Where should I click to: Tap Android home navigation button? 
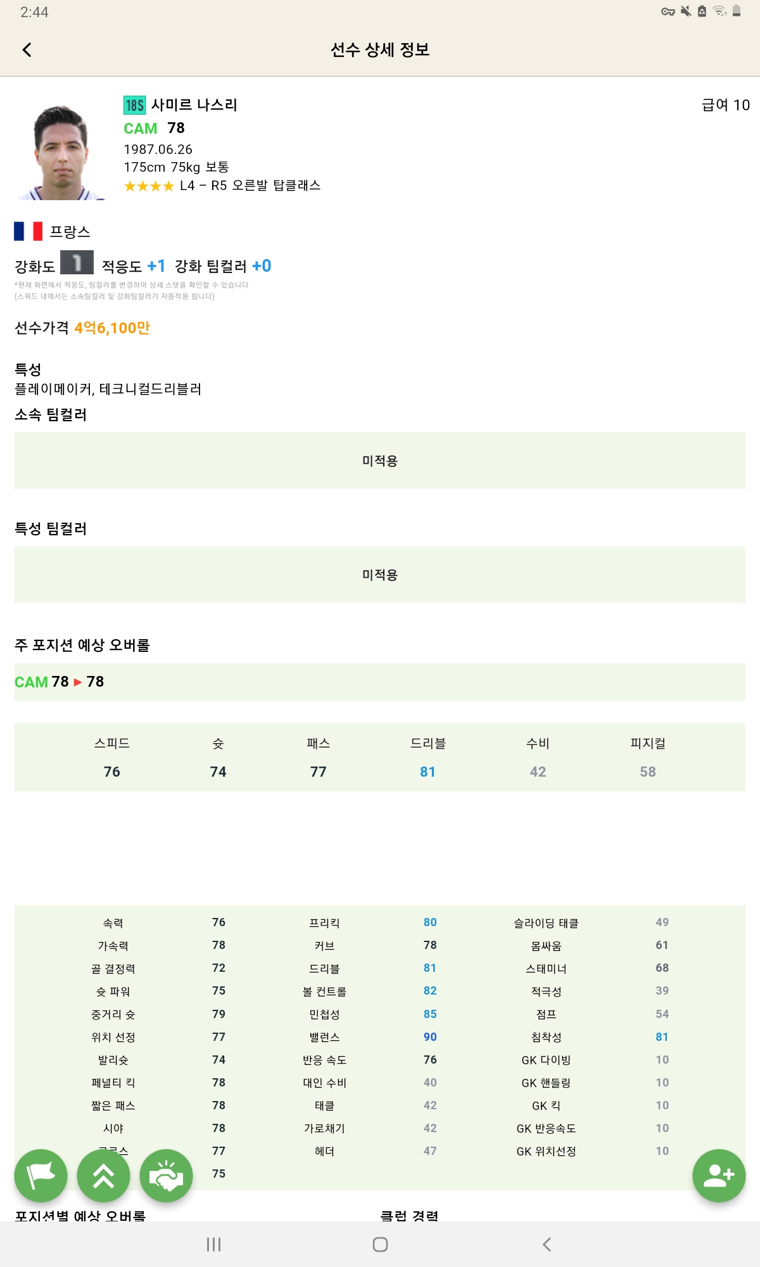pyautogui.click(x=380, y=1244)
